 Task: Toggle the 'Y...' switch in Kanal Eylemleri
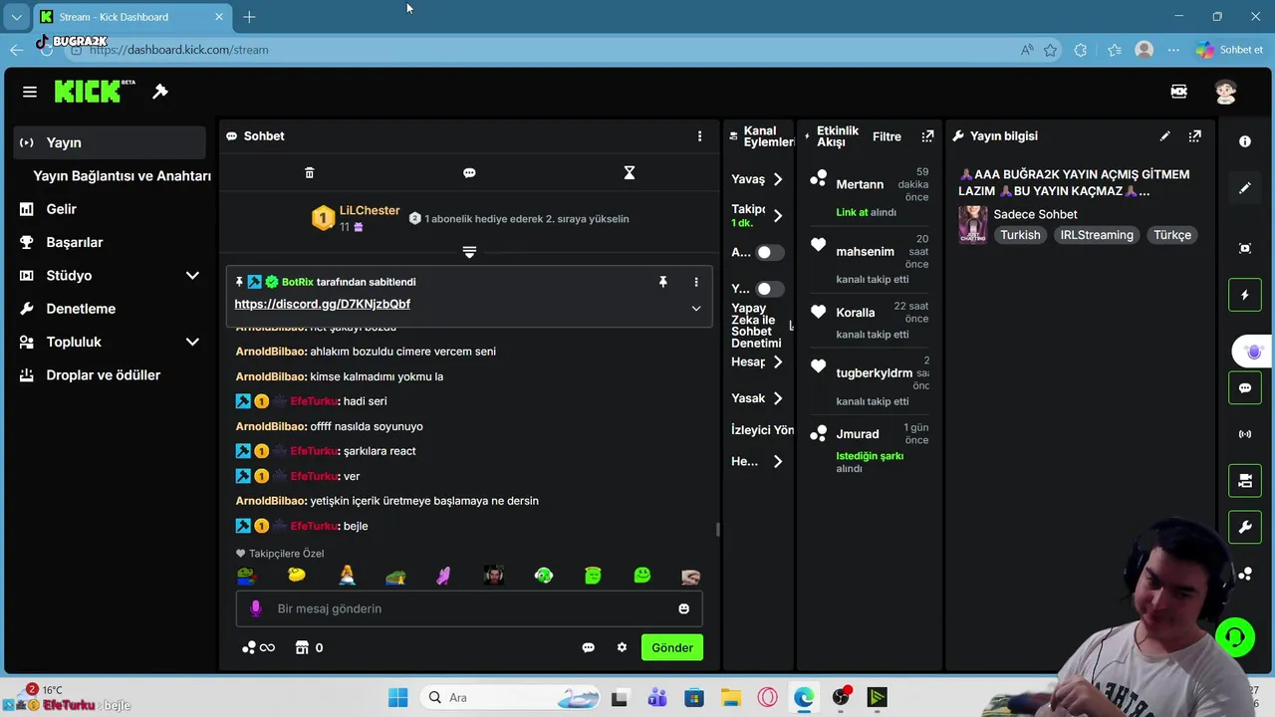pyautogui.click(x=769, y=289)
